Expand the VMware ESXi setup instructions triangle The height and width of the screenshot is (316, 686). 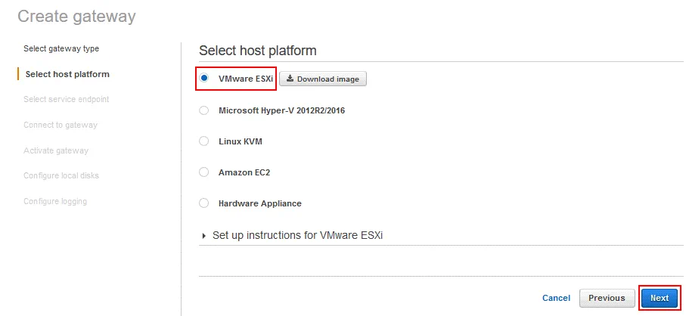(204, 236)
